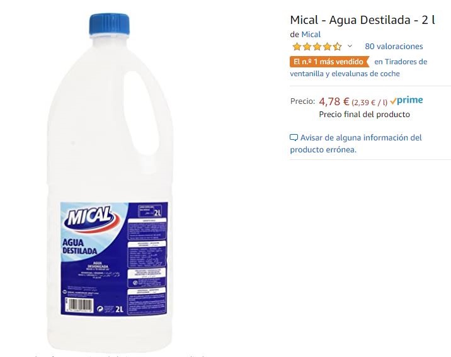Open the 80 valoraciones link
The height and width of the screenshot is (357, 451).
click(x=394, y=47)
